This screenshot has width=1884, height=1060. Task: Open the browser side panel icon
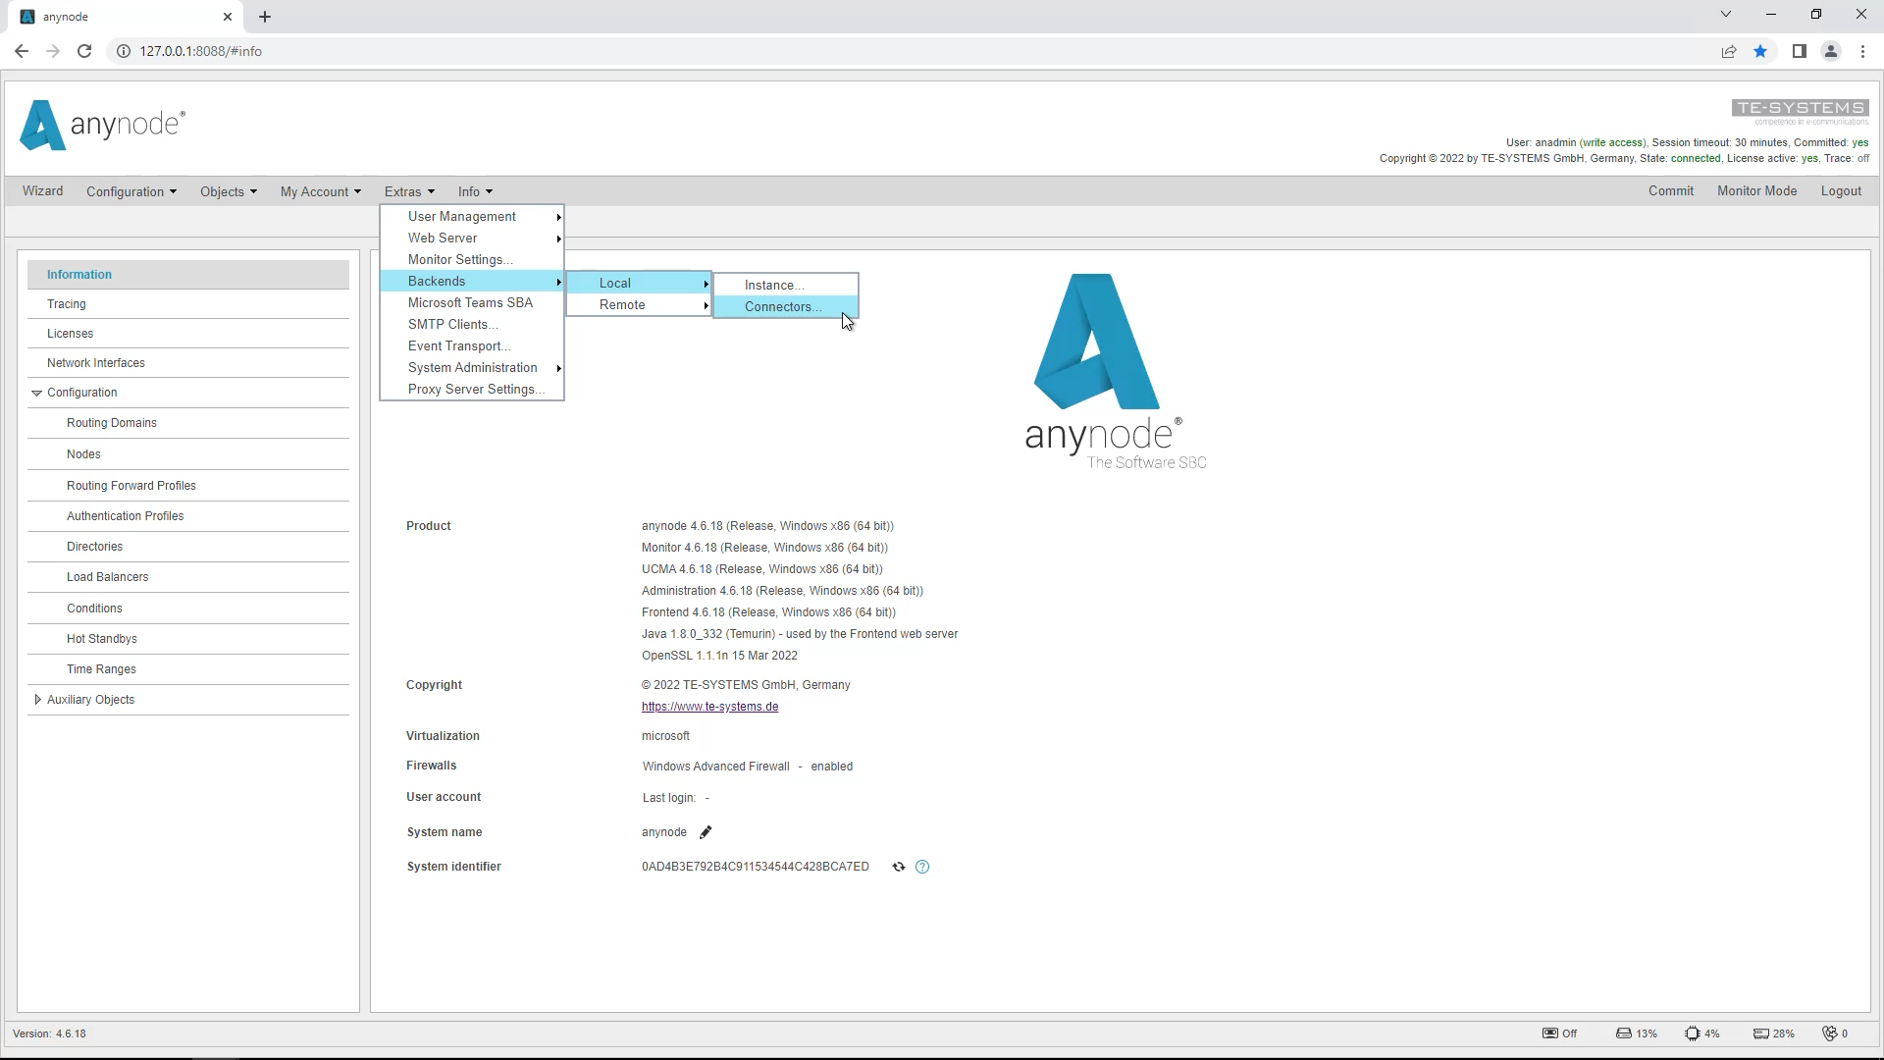click(x=1799, y=51)
